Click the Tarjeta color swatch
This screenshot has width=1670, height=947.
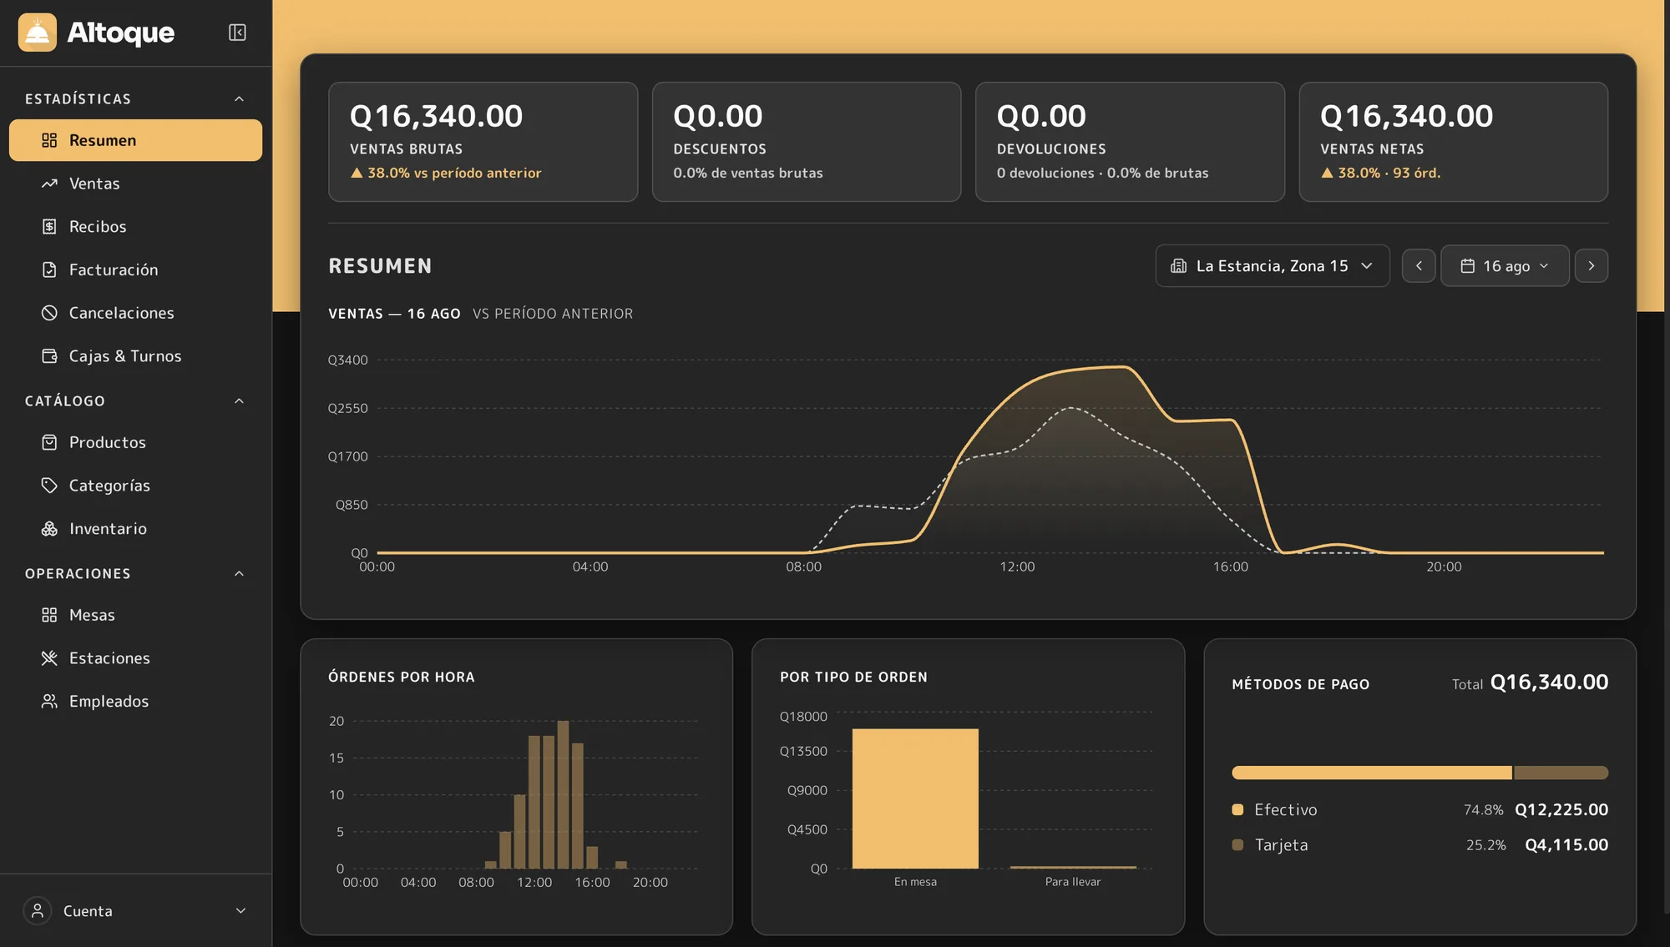[1237, 845]
